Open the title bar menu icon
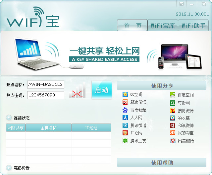The height and width of the screenshot is (175, 212). pyautogui.click(x=182, y=4)
